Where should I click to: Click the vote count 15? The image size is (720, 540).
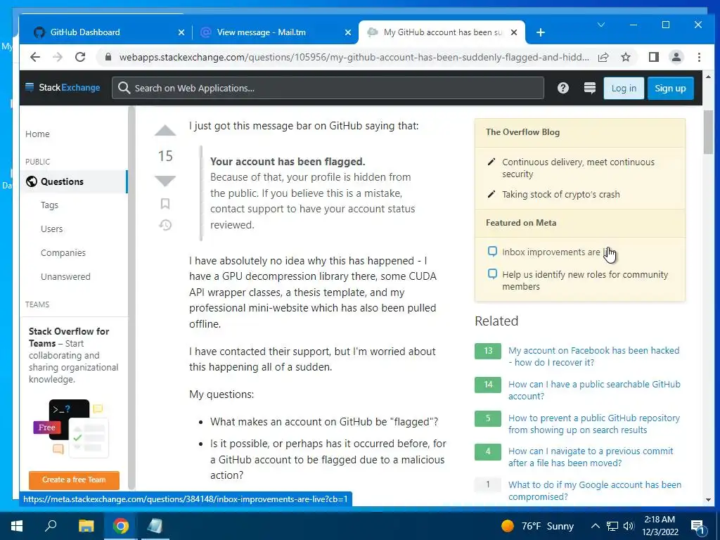pos(165,156)
